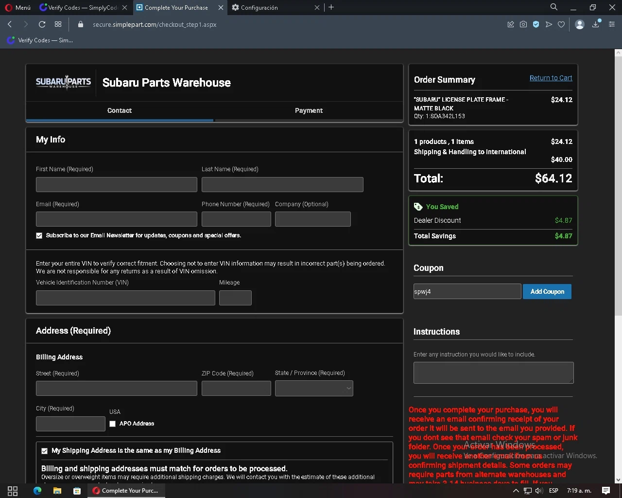Reload the checkout page
This screenshot has height=498, width=622.
tap(42, 24)
